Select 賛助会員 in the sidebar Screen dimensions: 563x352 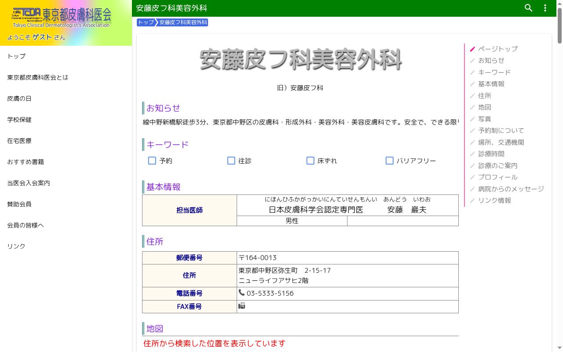pos(66,204)
